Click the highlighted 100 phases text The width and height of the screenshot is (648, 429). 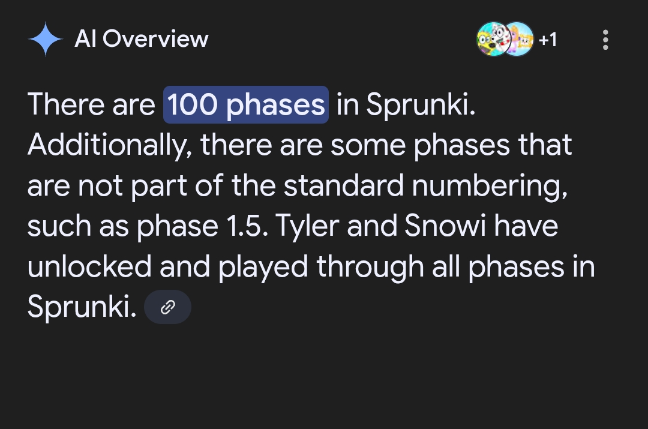tap(246, 104)
